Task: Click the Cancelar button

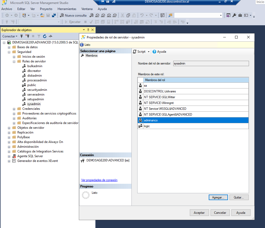Action: 220,212
